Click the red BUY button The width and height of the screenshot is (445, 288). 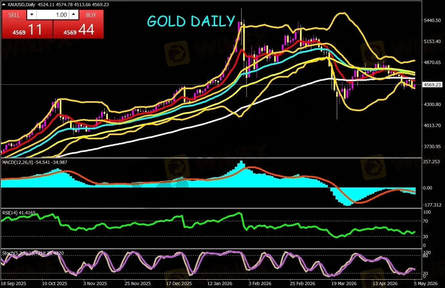91,15
